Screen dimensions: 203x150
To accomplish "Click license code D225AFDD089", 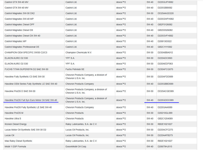I will point(165,77).
